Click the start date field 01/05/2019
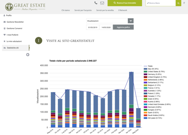 (x=93, y=27)
